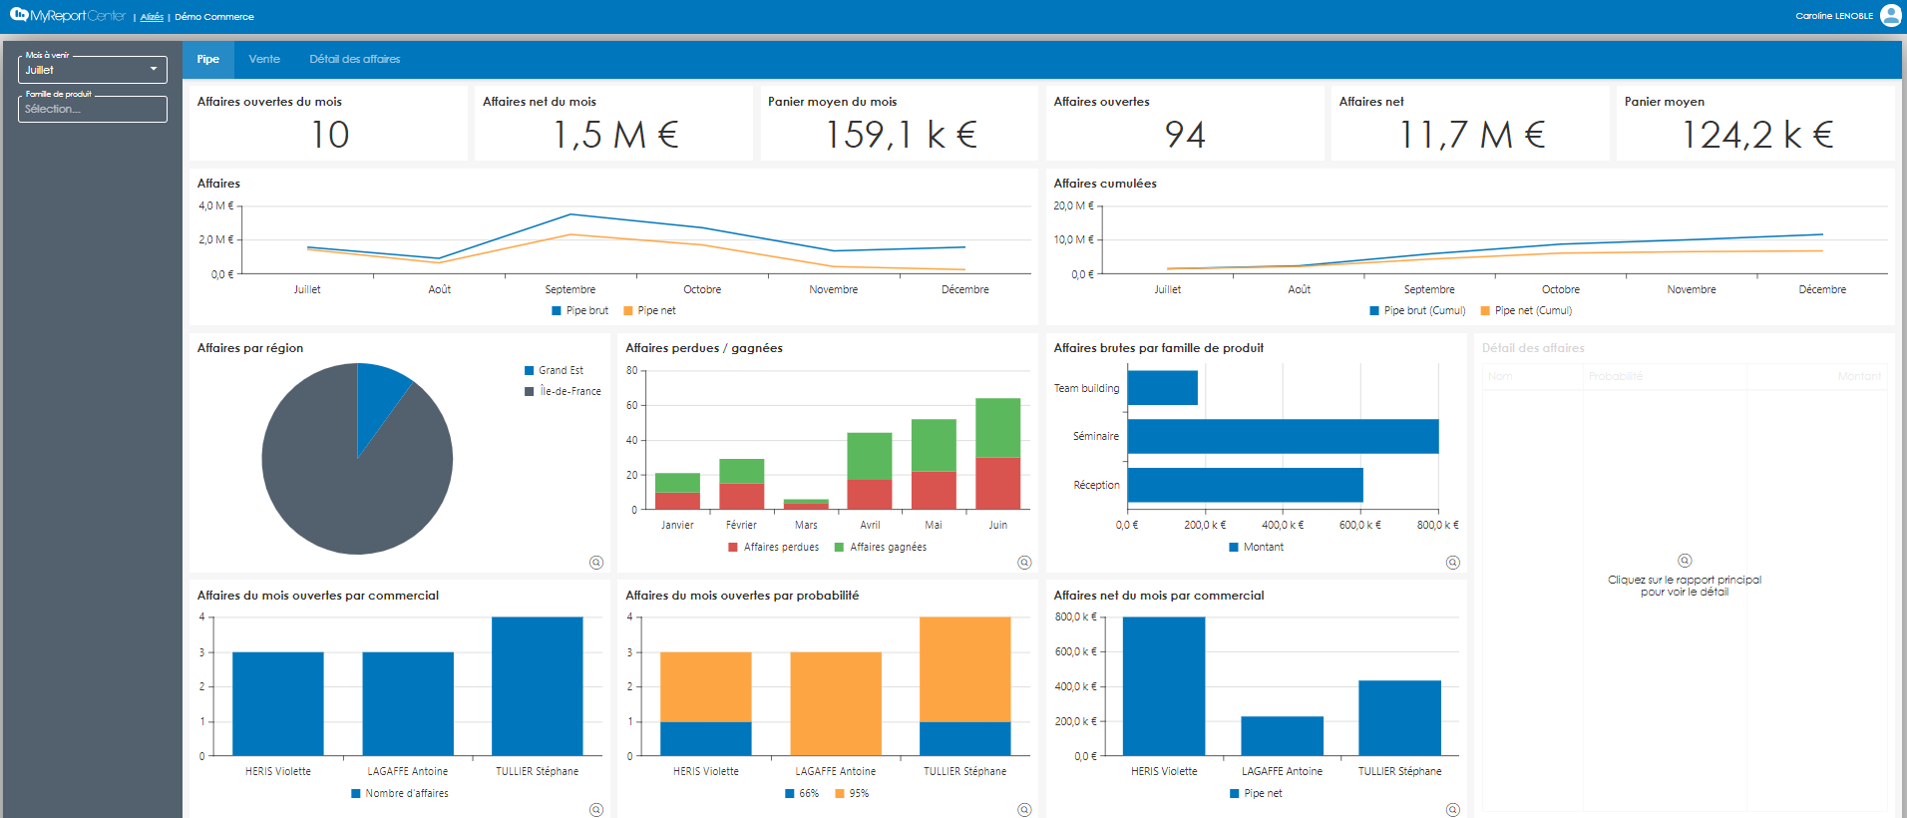Toggle 95% probability legend entry
This screenshot has width=1907, height=818.
(x=852, y=793)
